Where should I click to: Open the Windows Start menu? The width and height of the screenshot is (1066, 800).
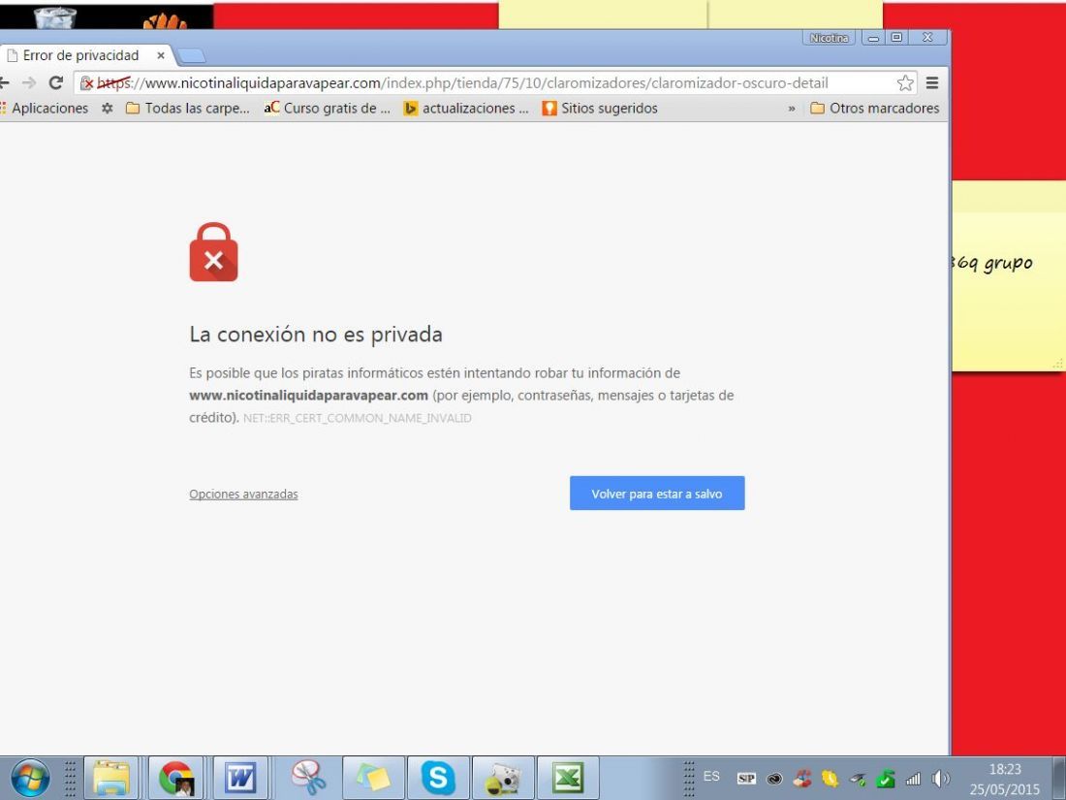click(x=30, y=778)
